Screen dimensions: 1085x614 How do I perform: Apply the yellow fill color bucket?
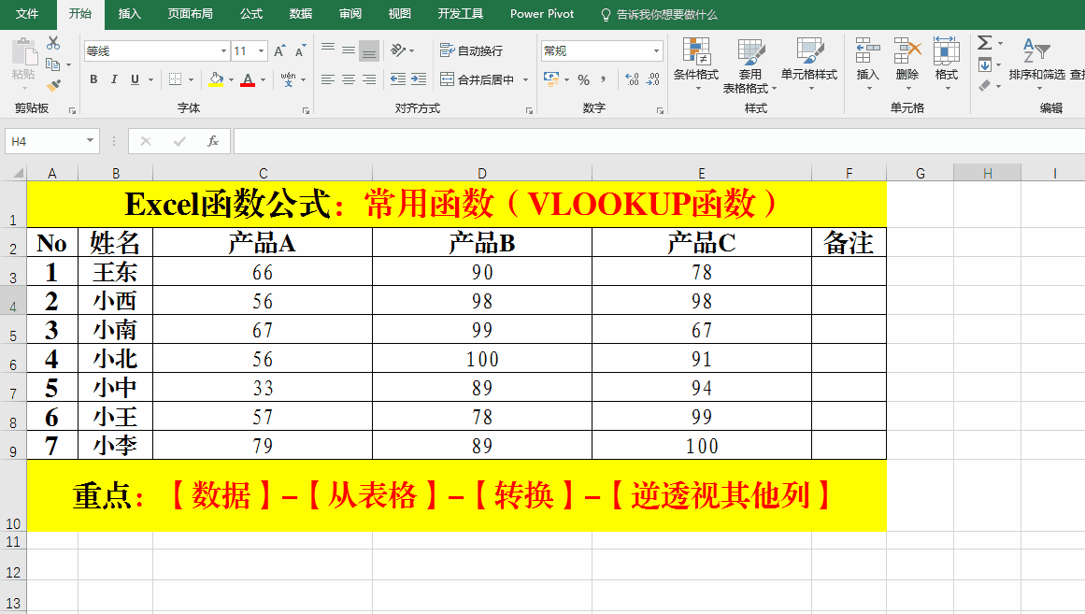coord(217,79)
